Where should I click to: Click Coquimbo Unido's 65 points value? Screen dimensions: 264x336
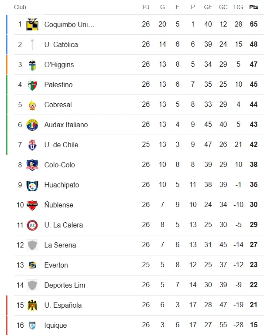coord(254,24)
